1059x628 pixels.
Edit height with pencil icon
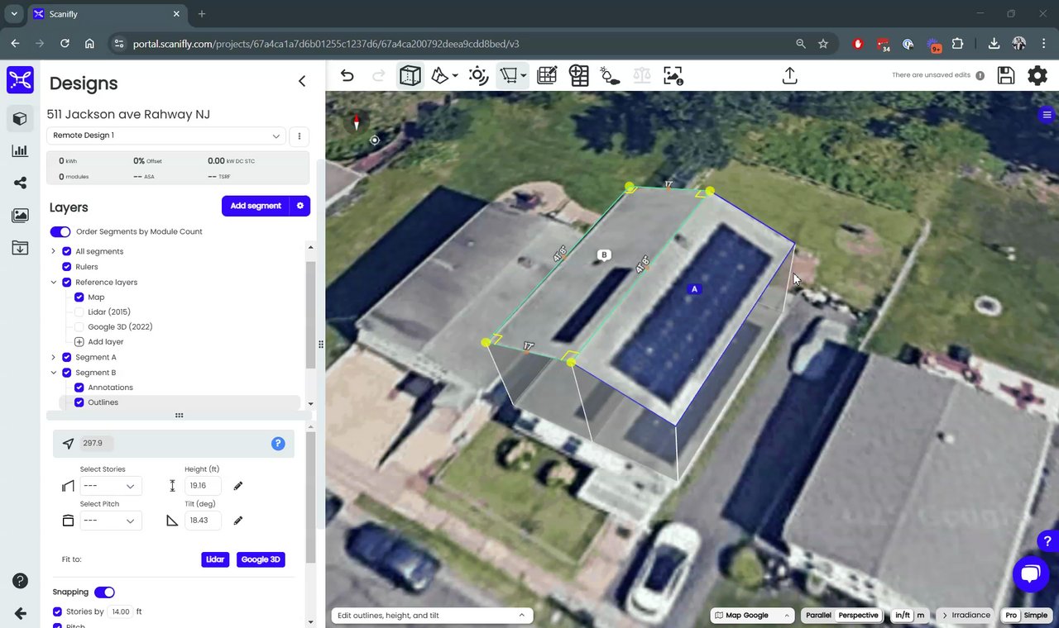[238, 486]
